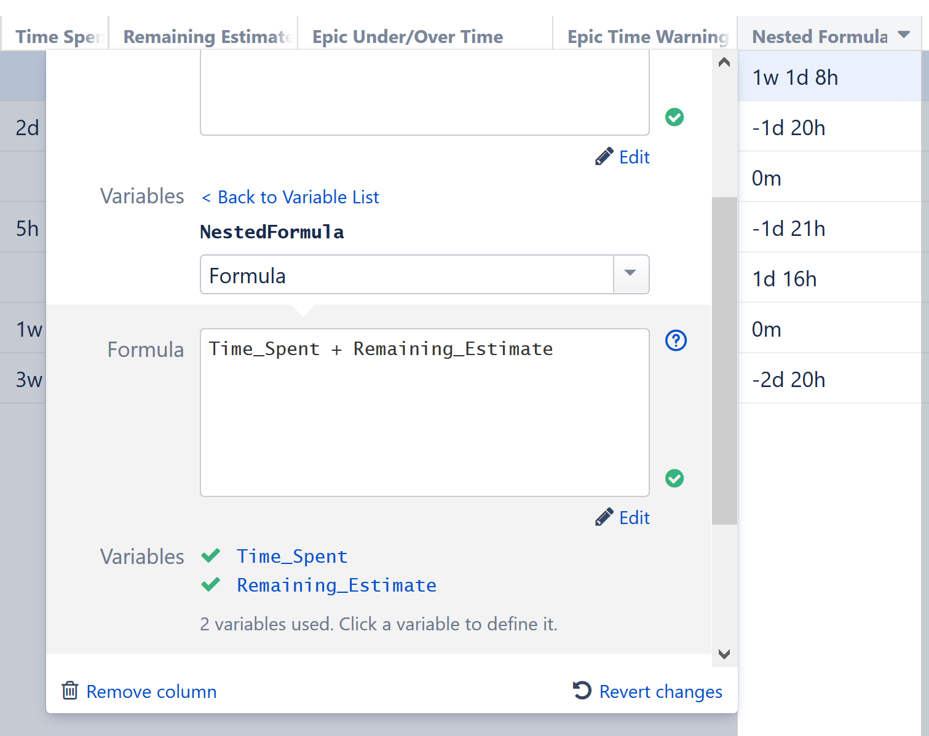Define the Time_Spent variable
The image size is (929, 736).
pos(291,556)
